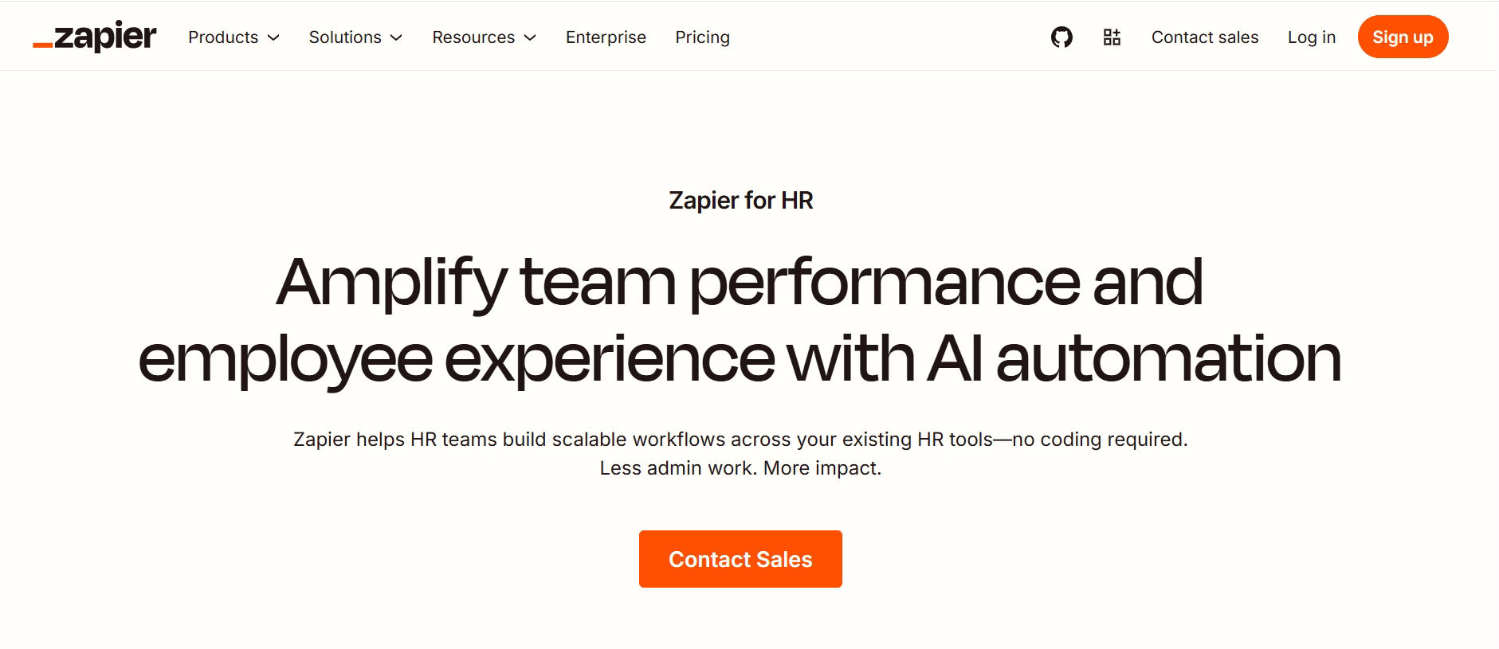Expand the Resources chevron arrow
Screen dimensions: 1499x649
530,37
